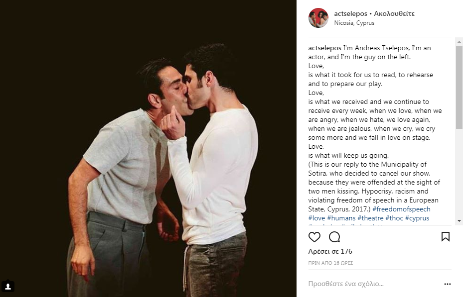Follow the #cyprus hashtag link

417,218
